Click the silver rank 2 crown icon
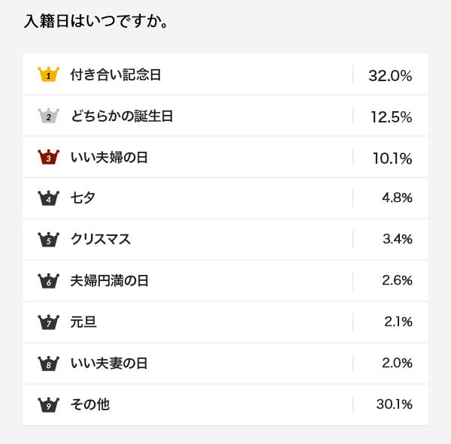This screenshot has width=451, height=444. tap(48, 116)
